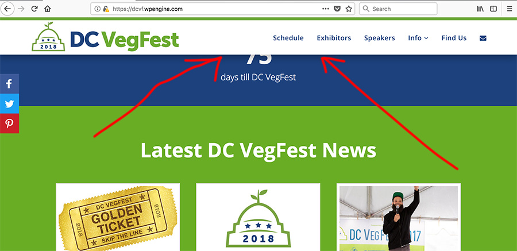
Task: Bookmark this page with the star icon
Action: (x=349, y=9)
